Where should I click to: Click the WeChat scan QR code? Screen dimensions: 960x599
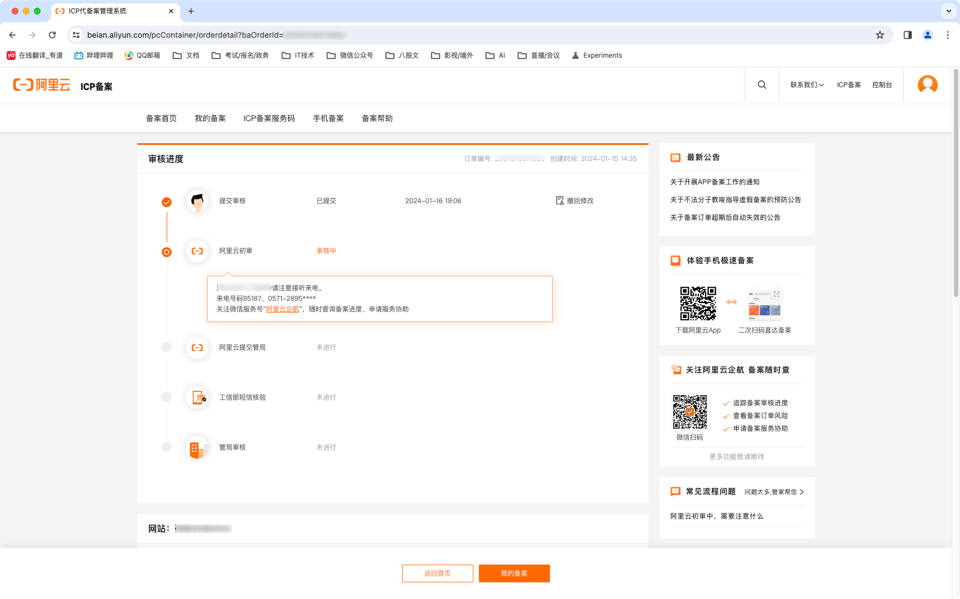click(x=689, y=412)
